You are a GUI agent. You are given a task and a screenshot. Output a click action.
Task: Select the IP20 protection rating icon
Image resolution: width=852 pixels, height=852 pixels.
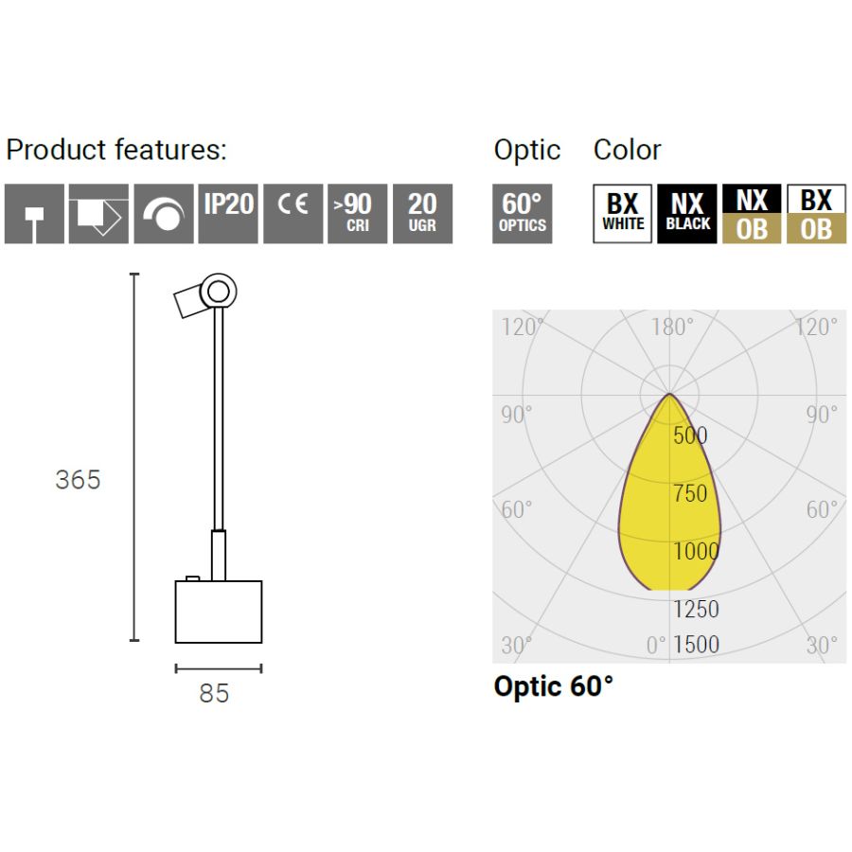(x=228, y=214)
